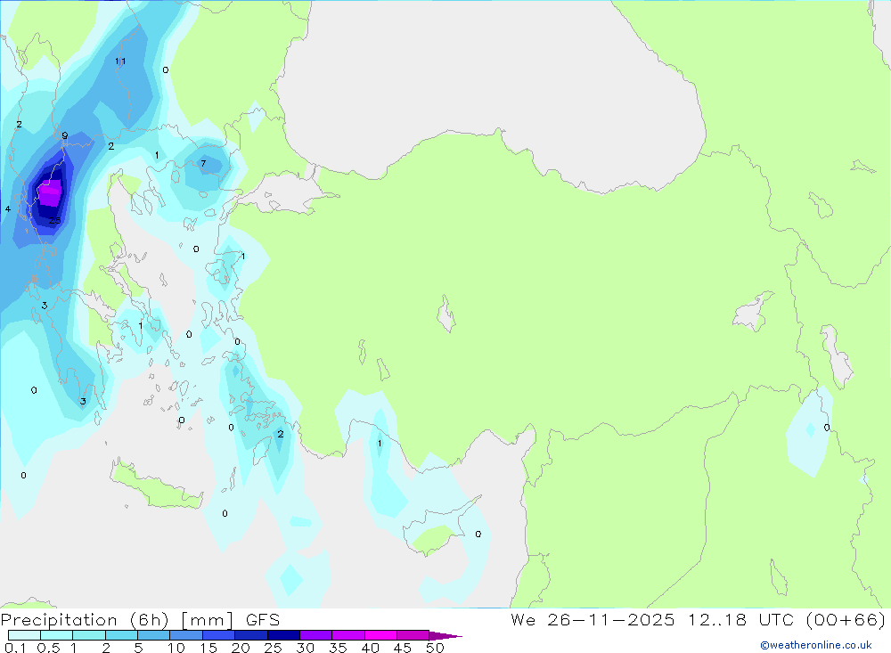Select the 5–10 mm legend color swatch
This screenshot has width=891, height=653.
pos(154,635)
